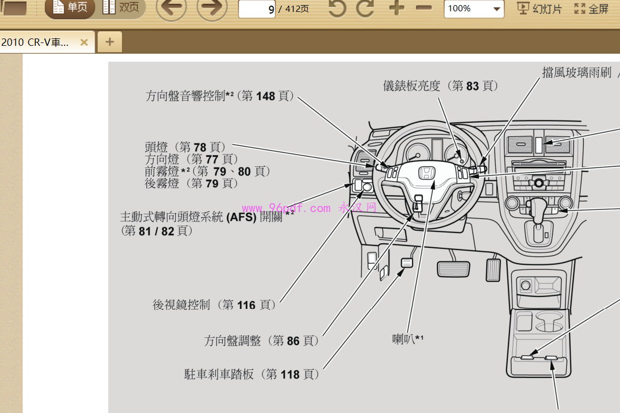Zoom in with the plus icon
This screenshot has width=620, height=413.
tap(397, 8)
